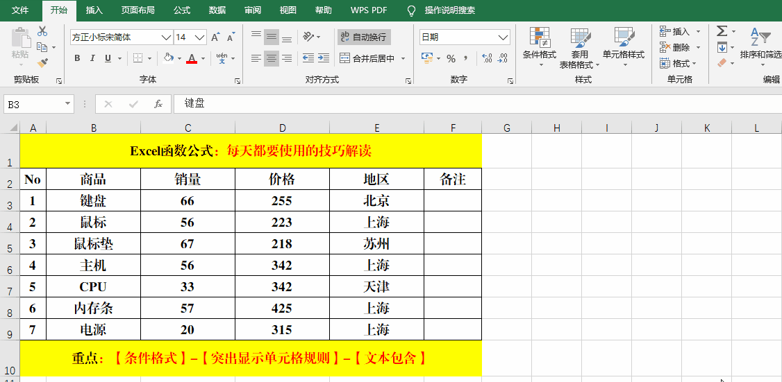Click the insert function fx icon
The width and height of the screenshot is (782, 382).
pos(158,104)
